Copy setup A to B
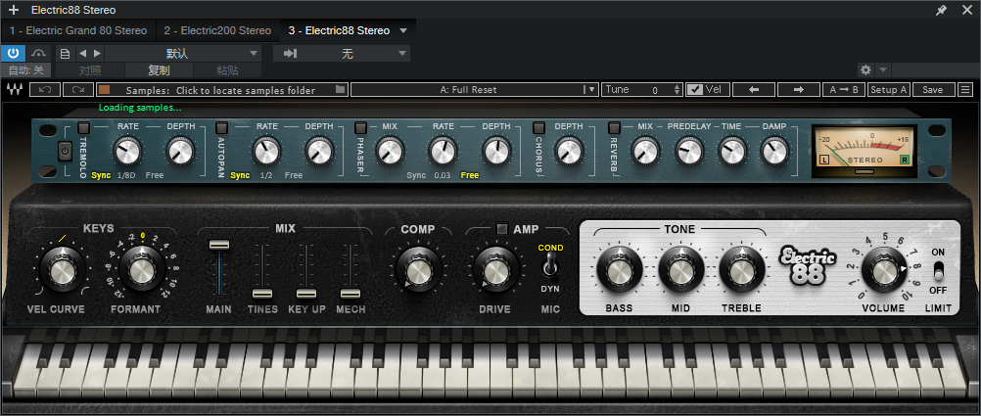981x416 pixels. pyautogui.click(x=844, y=89)
